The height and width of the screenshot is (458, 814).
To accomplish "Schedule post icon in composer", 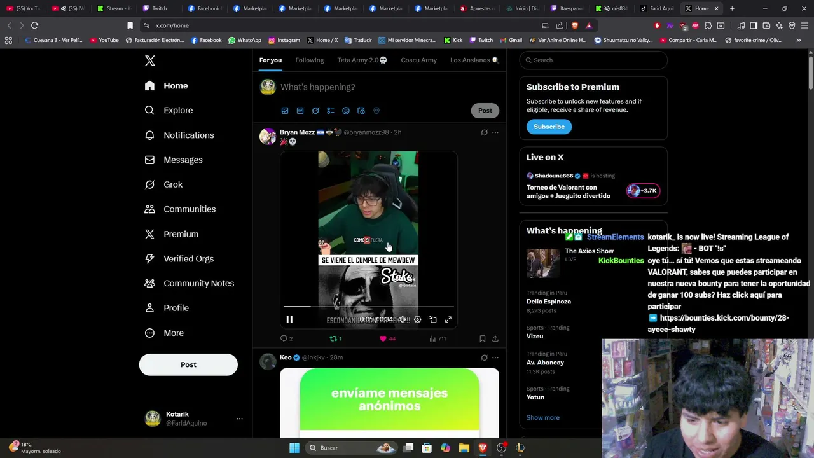I will pyautogui.click(x=361, y=111).
